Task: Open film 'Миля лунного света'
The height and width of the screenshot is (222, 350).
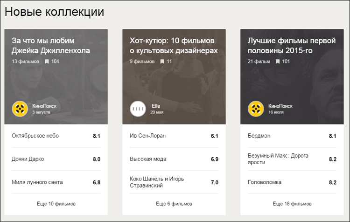Action: (x=37, y=182)
